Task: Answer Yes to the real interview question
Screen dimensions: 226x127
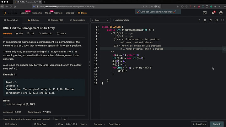Action: click(56, 119)
